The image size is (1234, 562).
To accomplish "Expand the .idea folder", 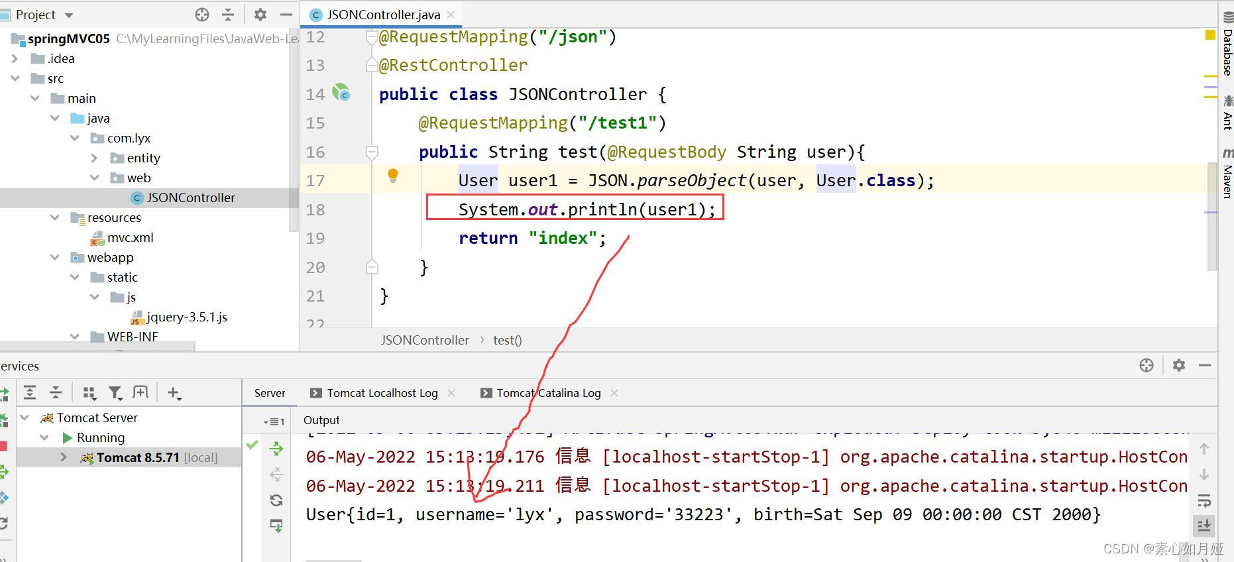I will (15, 58).
